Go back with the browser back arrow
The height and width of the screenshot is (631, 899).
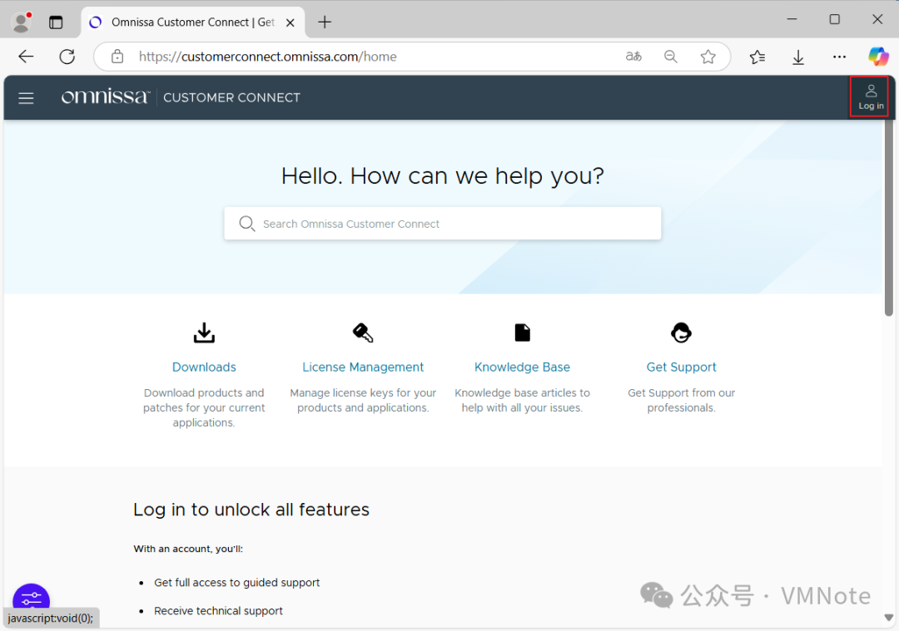26,56
